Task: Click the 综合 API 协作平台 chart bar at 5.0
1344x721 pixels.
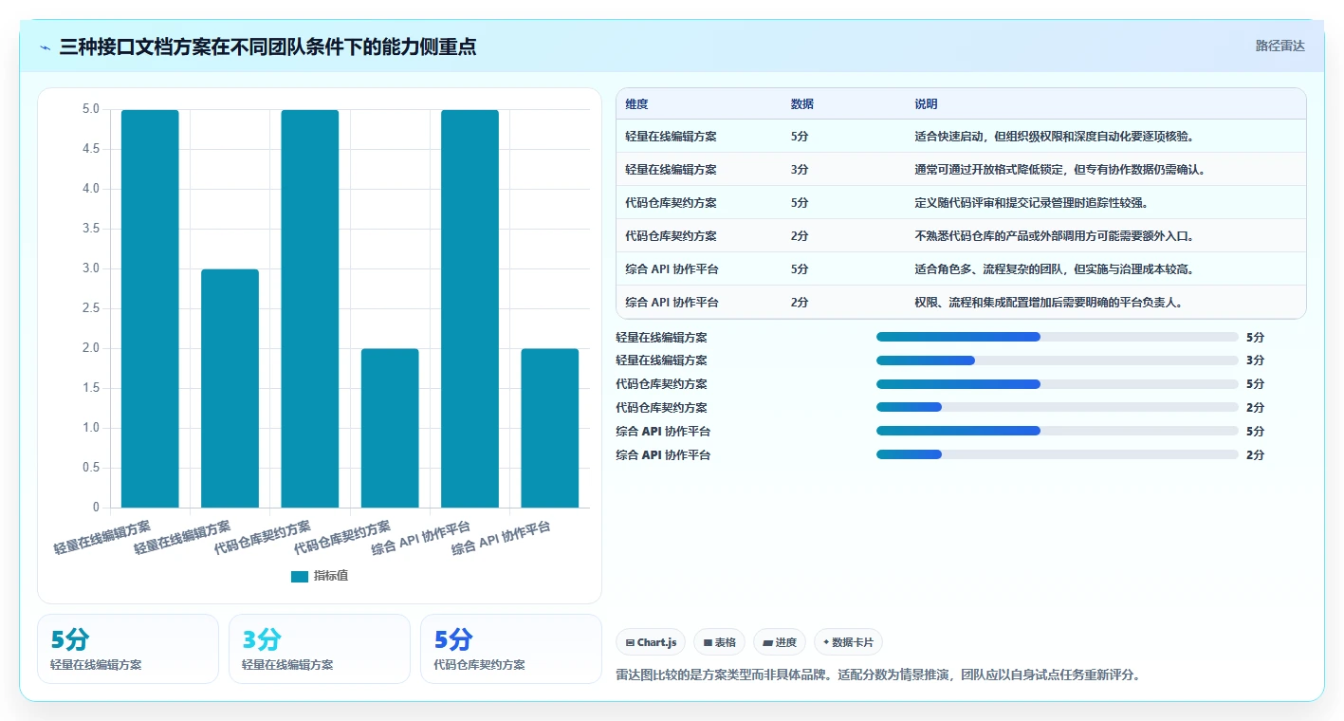Action: point(469,308)
